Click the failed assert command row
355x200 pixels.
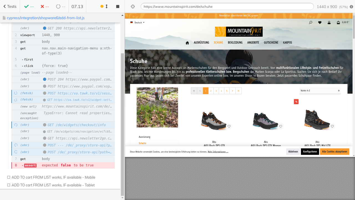pos(63,165)
